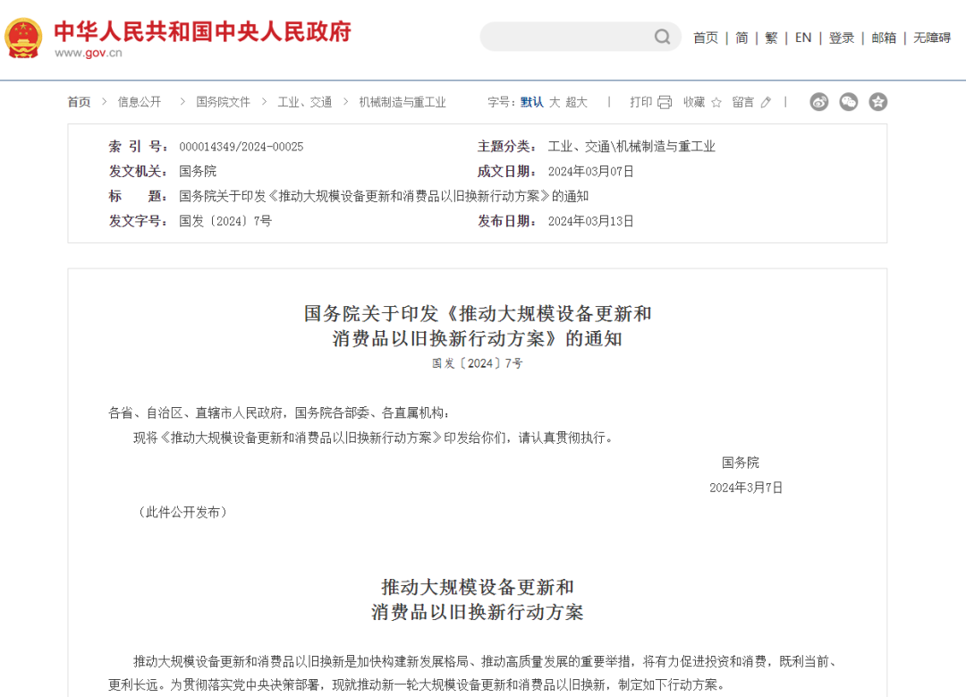Switch font size to 超大
Screen dimensions: 966x697
pos(577,102)
